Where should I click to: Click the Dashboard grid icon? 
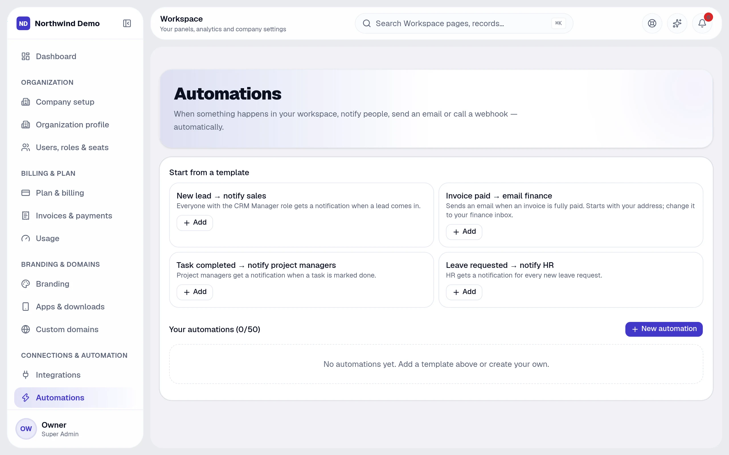point(26,56)
